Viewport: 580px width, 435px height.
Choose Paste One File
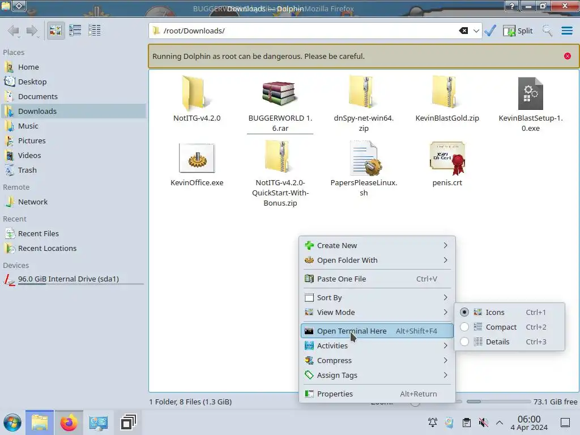(x=377, y=279)
